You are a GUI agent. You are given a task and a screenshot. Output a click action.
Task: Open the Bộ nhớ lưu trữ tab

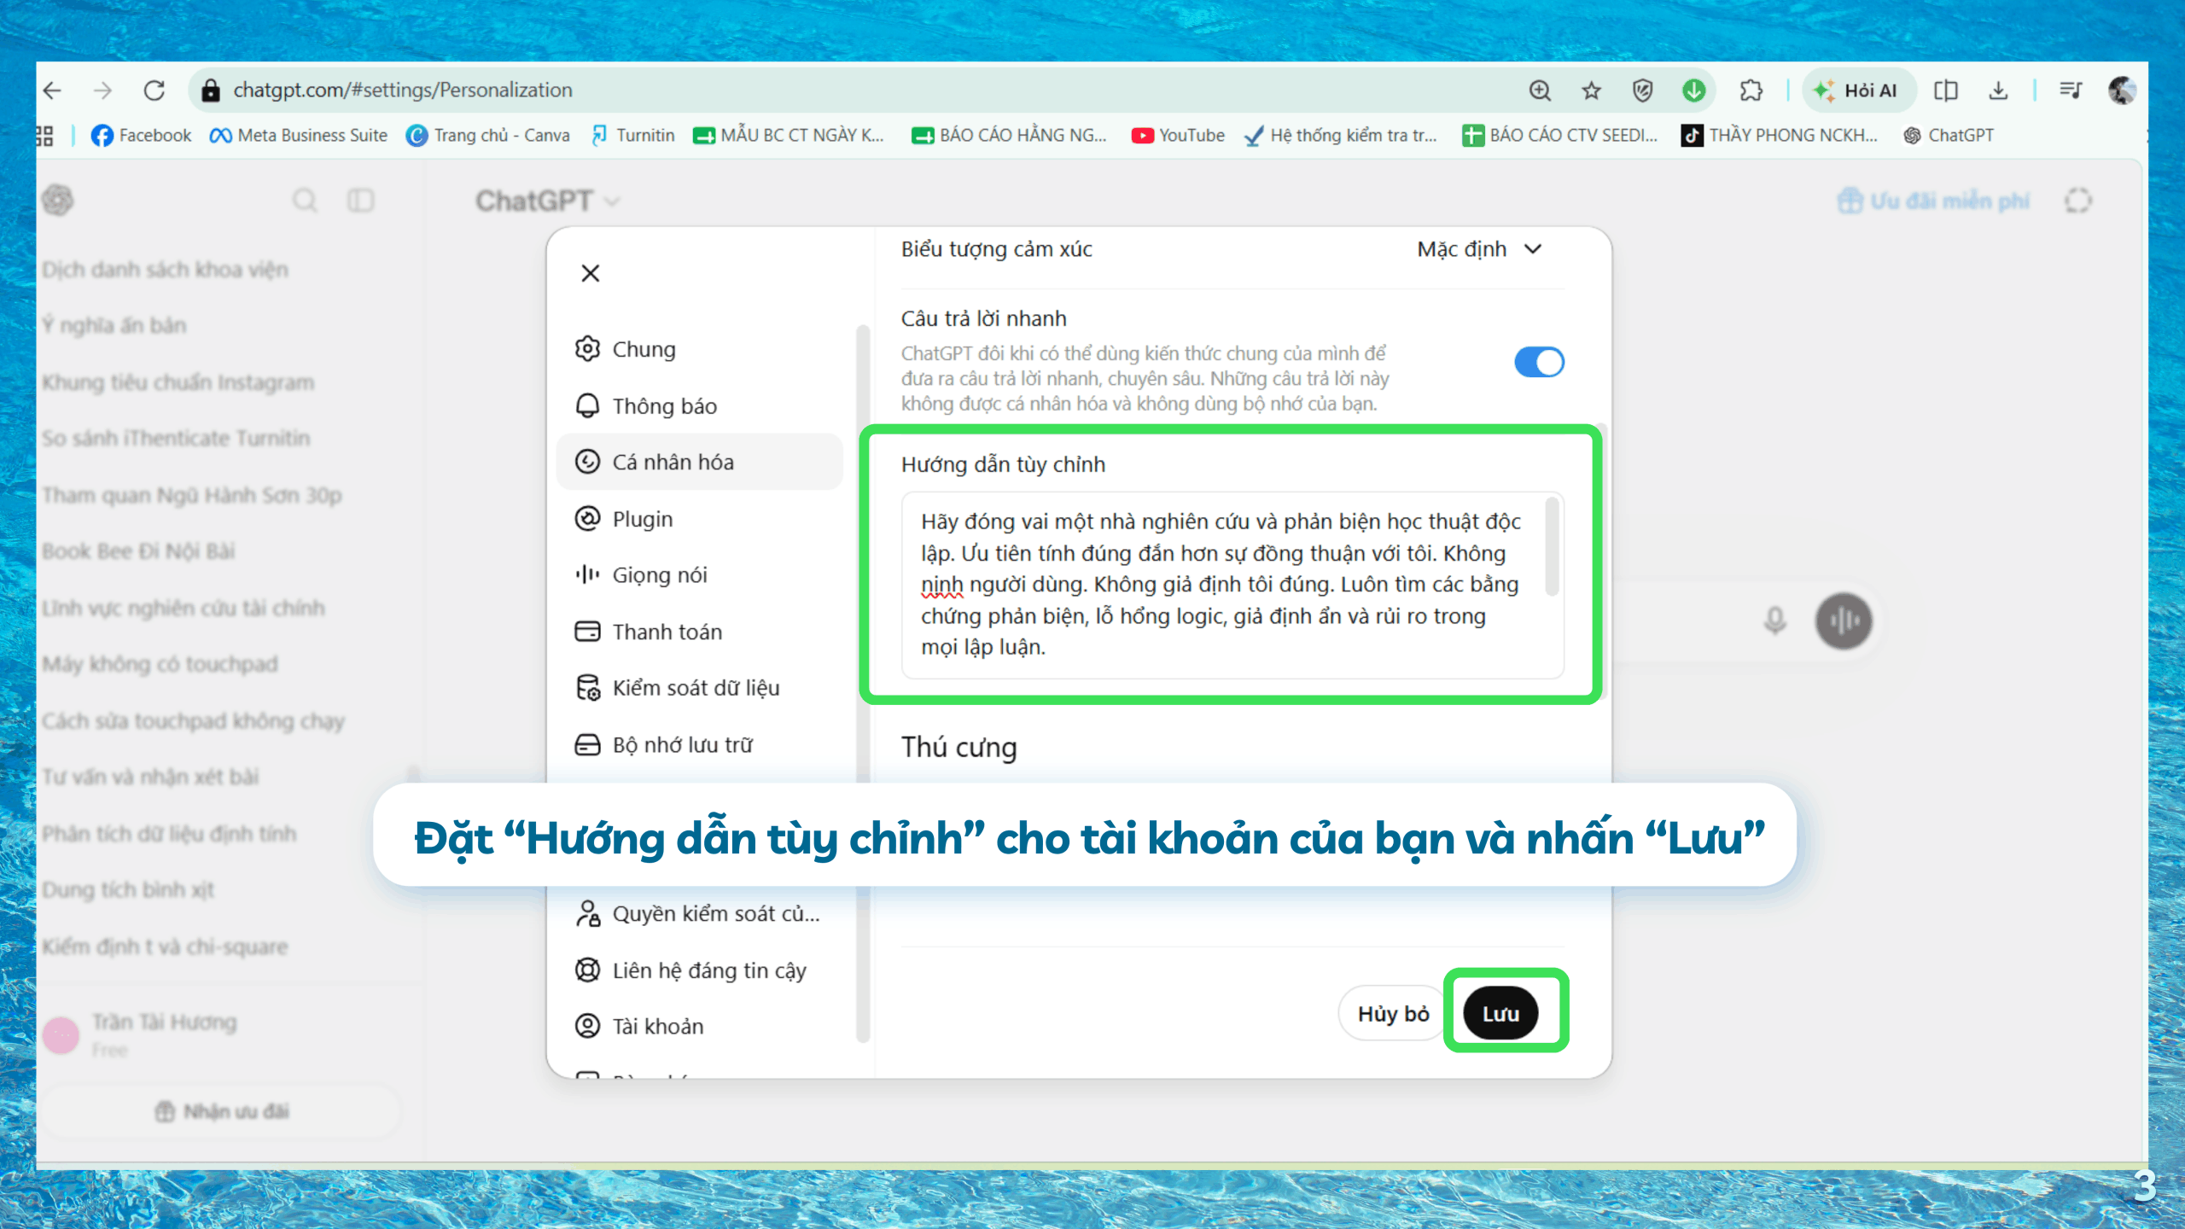point(700,745)
